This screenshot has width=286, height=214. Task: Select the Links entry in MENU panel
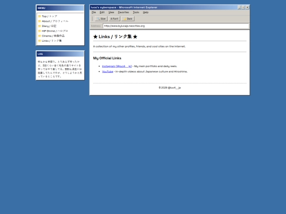point(50,41)
